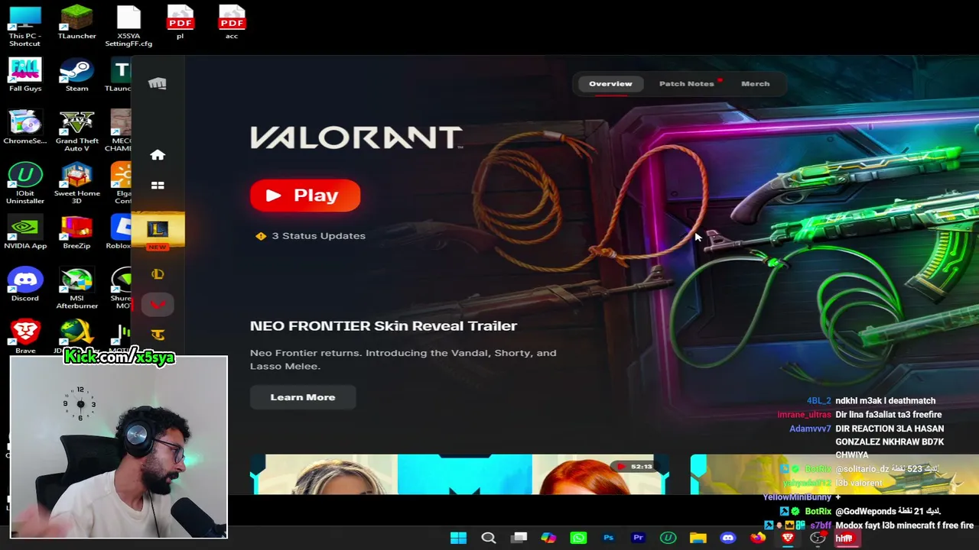Open Premiere Pro from the taskbar
Screen dimensions: 979x550
click(x=638, y=538)
